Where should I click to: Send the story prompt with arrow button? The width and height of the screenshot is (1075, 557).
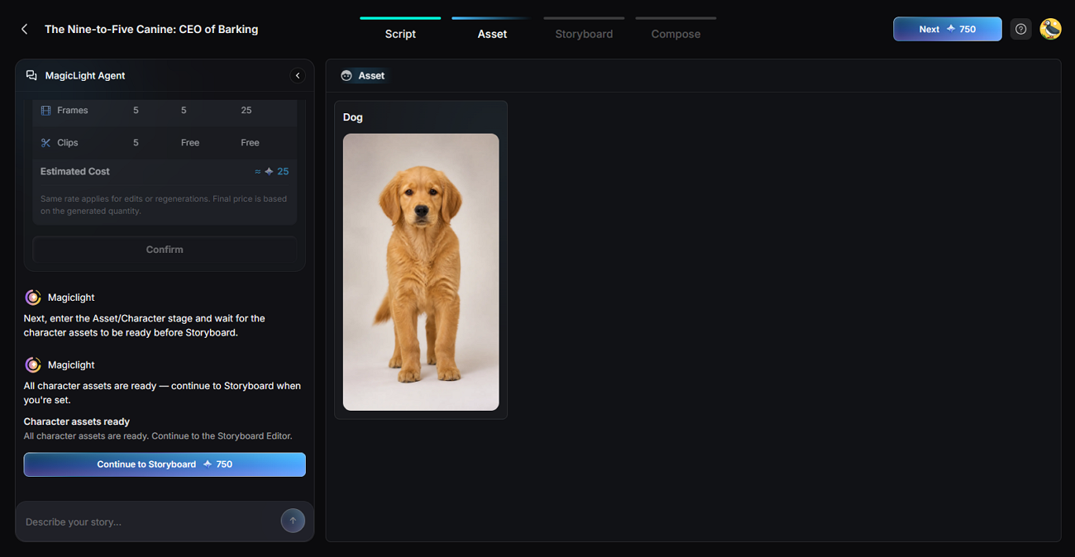[x=293, y=521]
